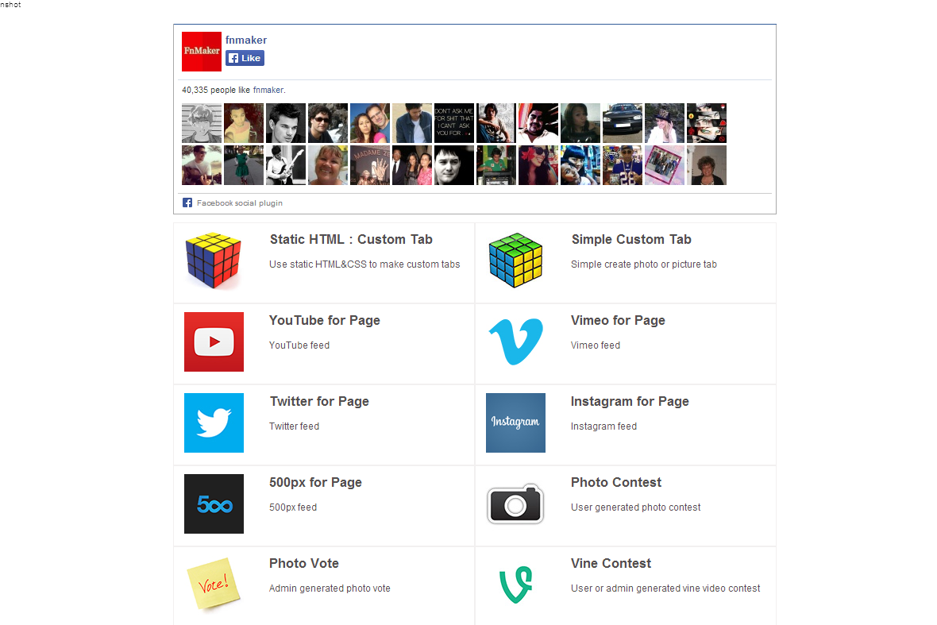Image resolution: width=937 pixels, height=625 pixels.
Task: Click the fan photo showing a dark car
Action: click(x=623, y=123)
